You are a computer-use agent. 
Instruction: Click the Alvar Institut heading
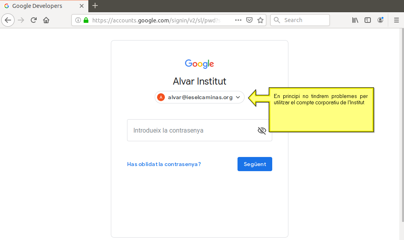point(199,81)
